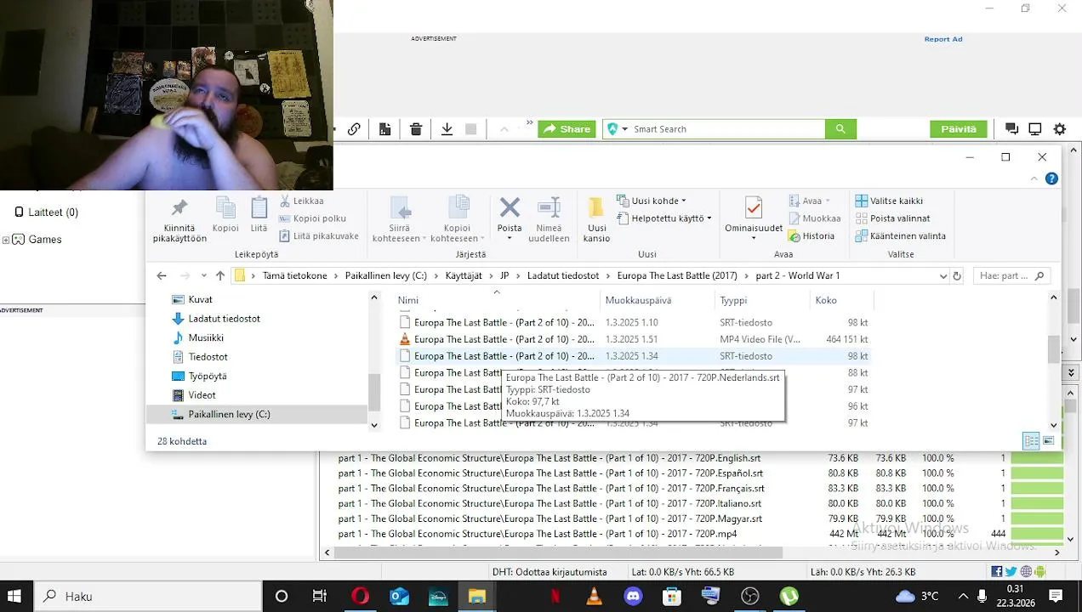Screen dimensions: 1082x612
Task: Choose Liitä pikakuvake in ribbon
Action: pos(317,236)
